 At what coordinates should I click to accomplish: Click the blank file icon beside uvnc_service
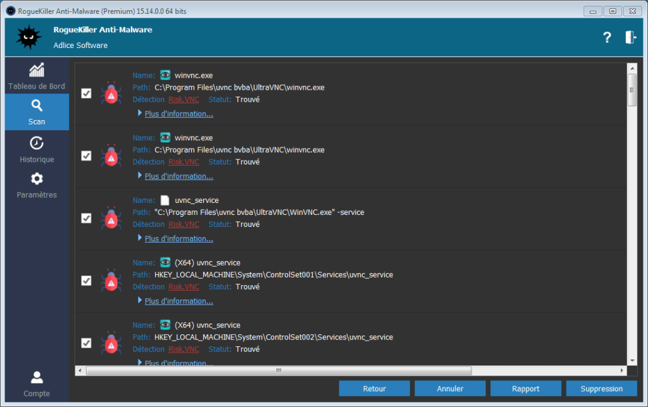(x=165, y=200)
